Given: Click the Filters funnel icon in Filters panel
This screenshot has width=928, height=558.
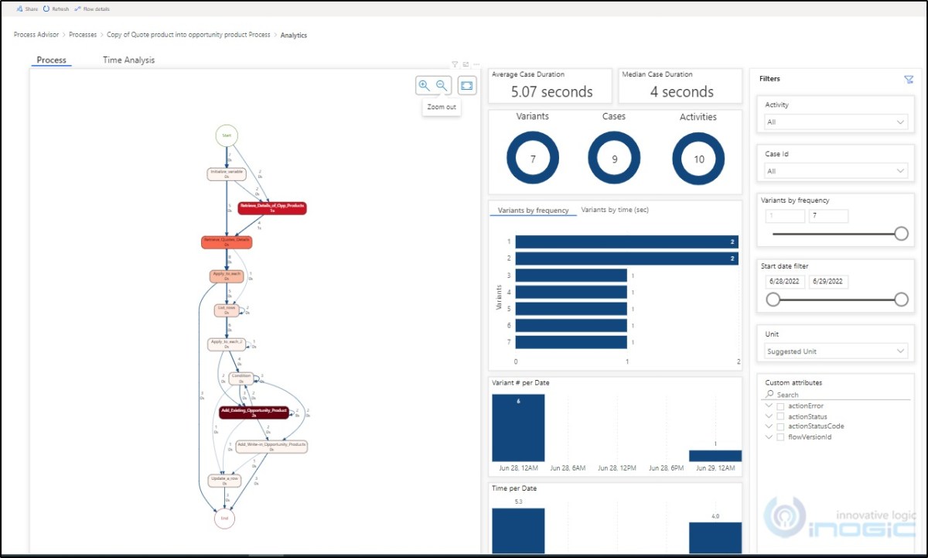Looking at the screenshot, I should (x=909, y=79).
